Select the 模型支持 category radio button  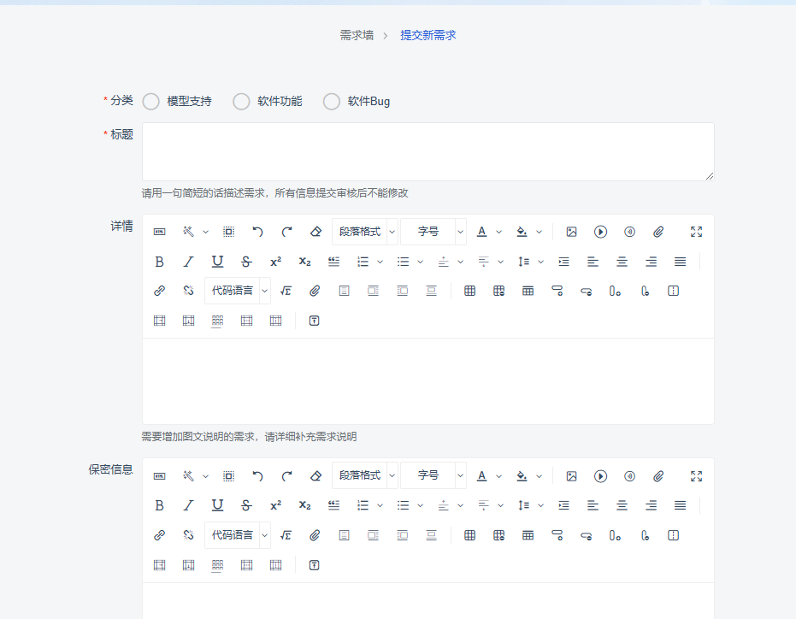pos(151,102)
